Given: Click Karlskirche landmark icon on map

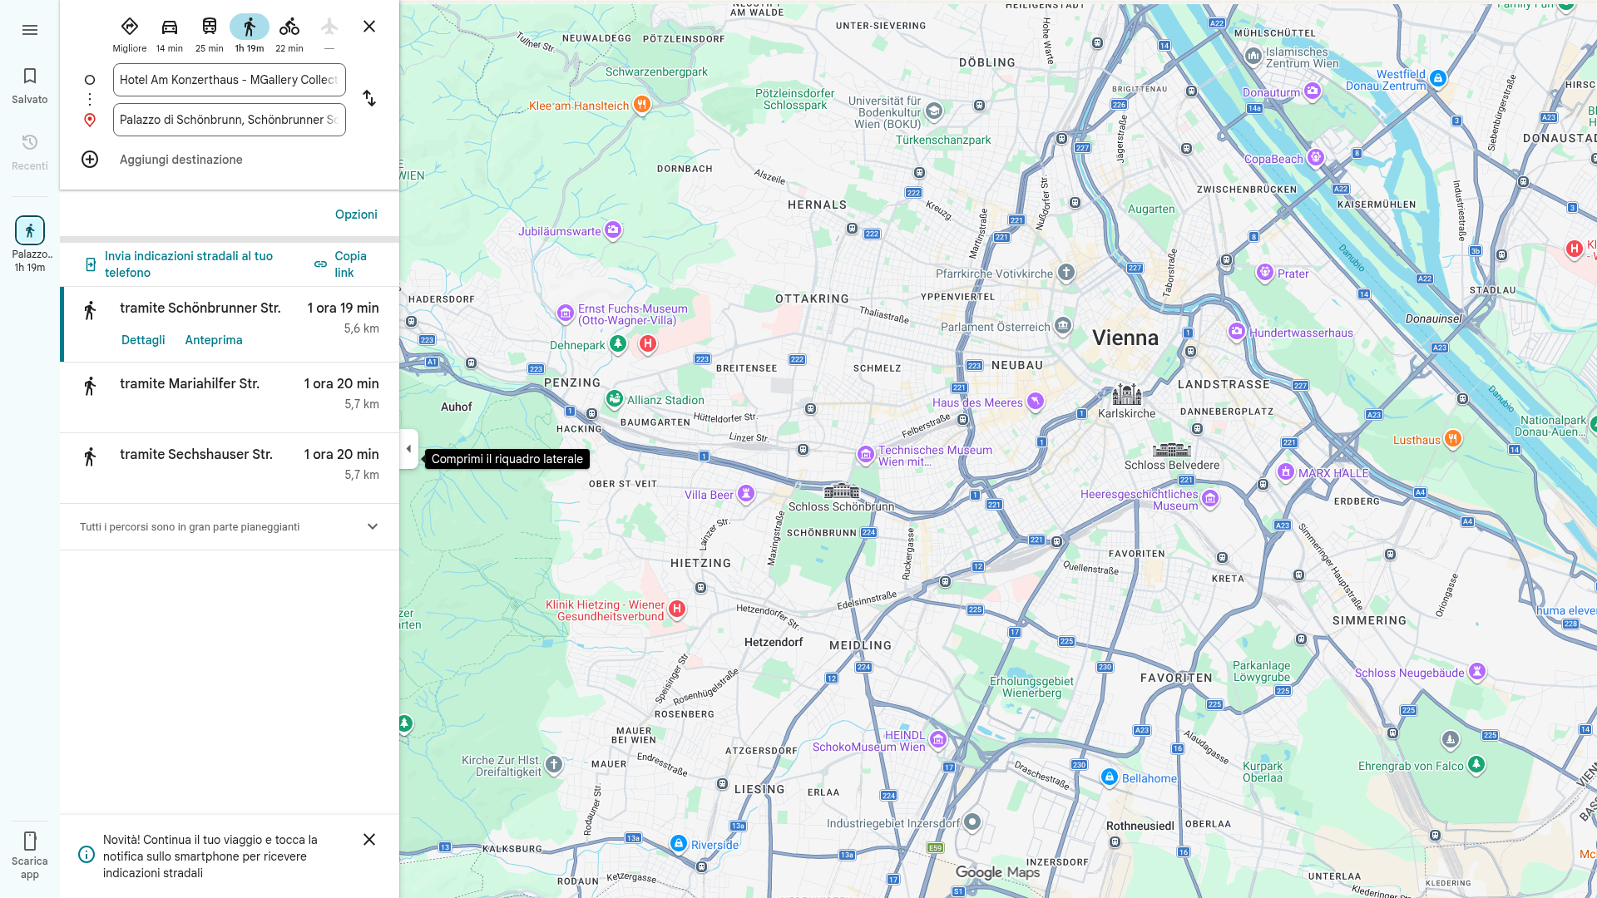Looking at the screenshot, I should (1127, 394).
